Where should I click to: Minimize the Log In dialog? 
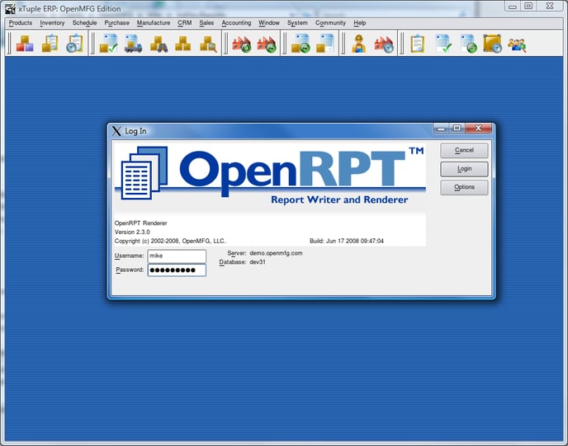click(x=441, y=128)
